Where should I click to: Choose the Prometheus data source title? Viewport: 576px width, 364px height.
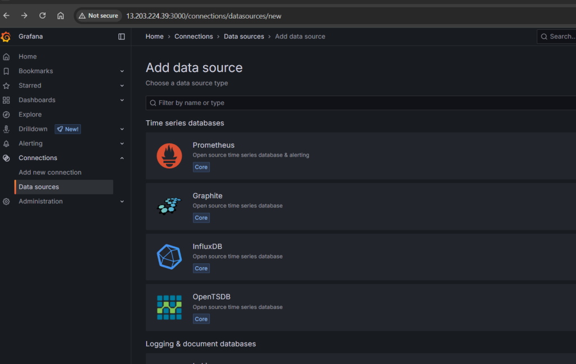tap(213, 145)
